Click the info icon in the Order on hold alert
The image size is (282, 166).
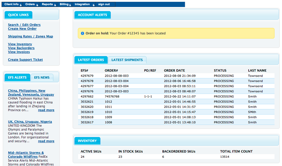coord(82,33)
